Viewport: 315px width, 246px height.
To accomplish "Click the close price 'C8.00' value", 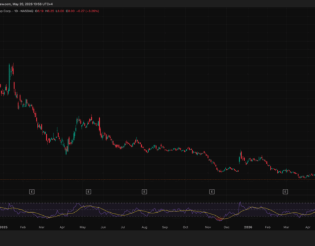I will (70, 11).
